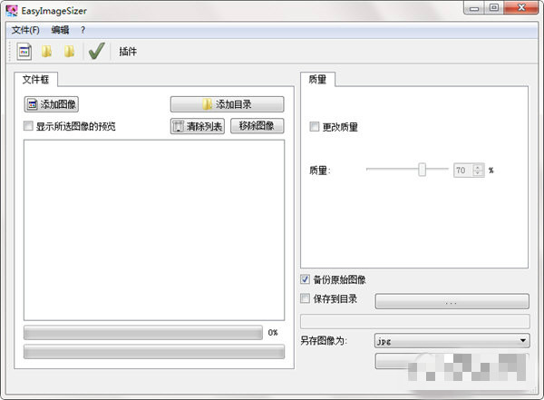Maximize the EasyImageSizer window
Viewport: 544px width, 400px height.
494,7
